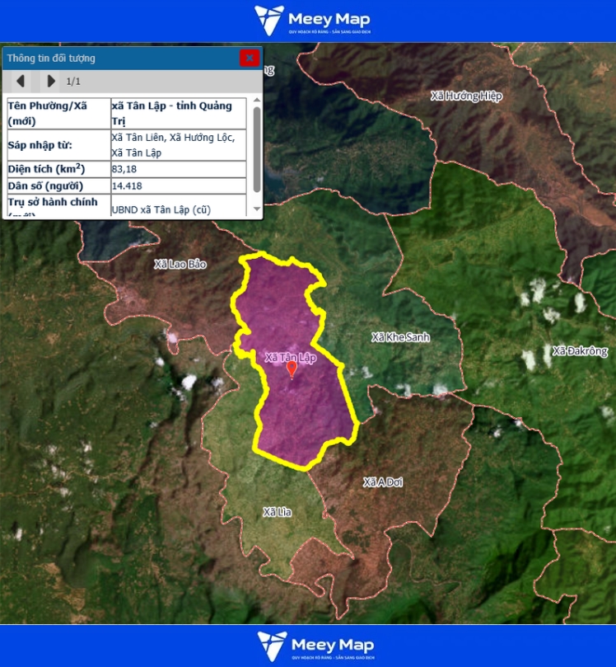Go to next object with right arrow
This screenshot has width=616, height=667.
click(51, 81)
